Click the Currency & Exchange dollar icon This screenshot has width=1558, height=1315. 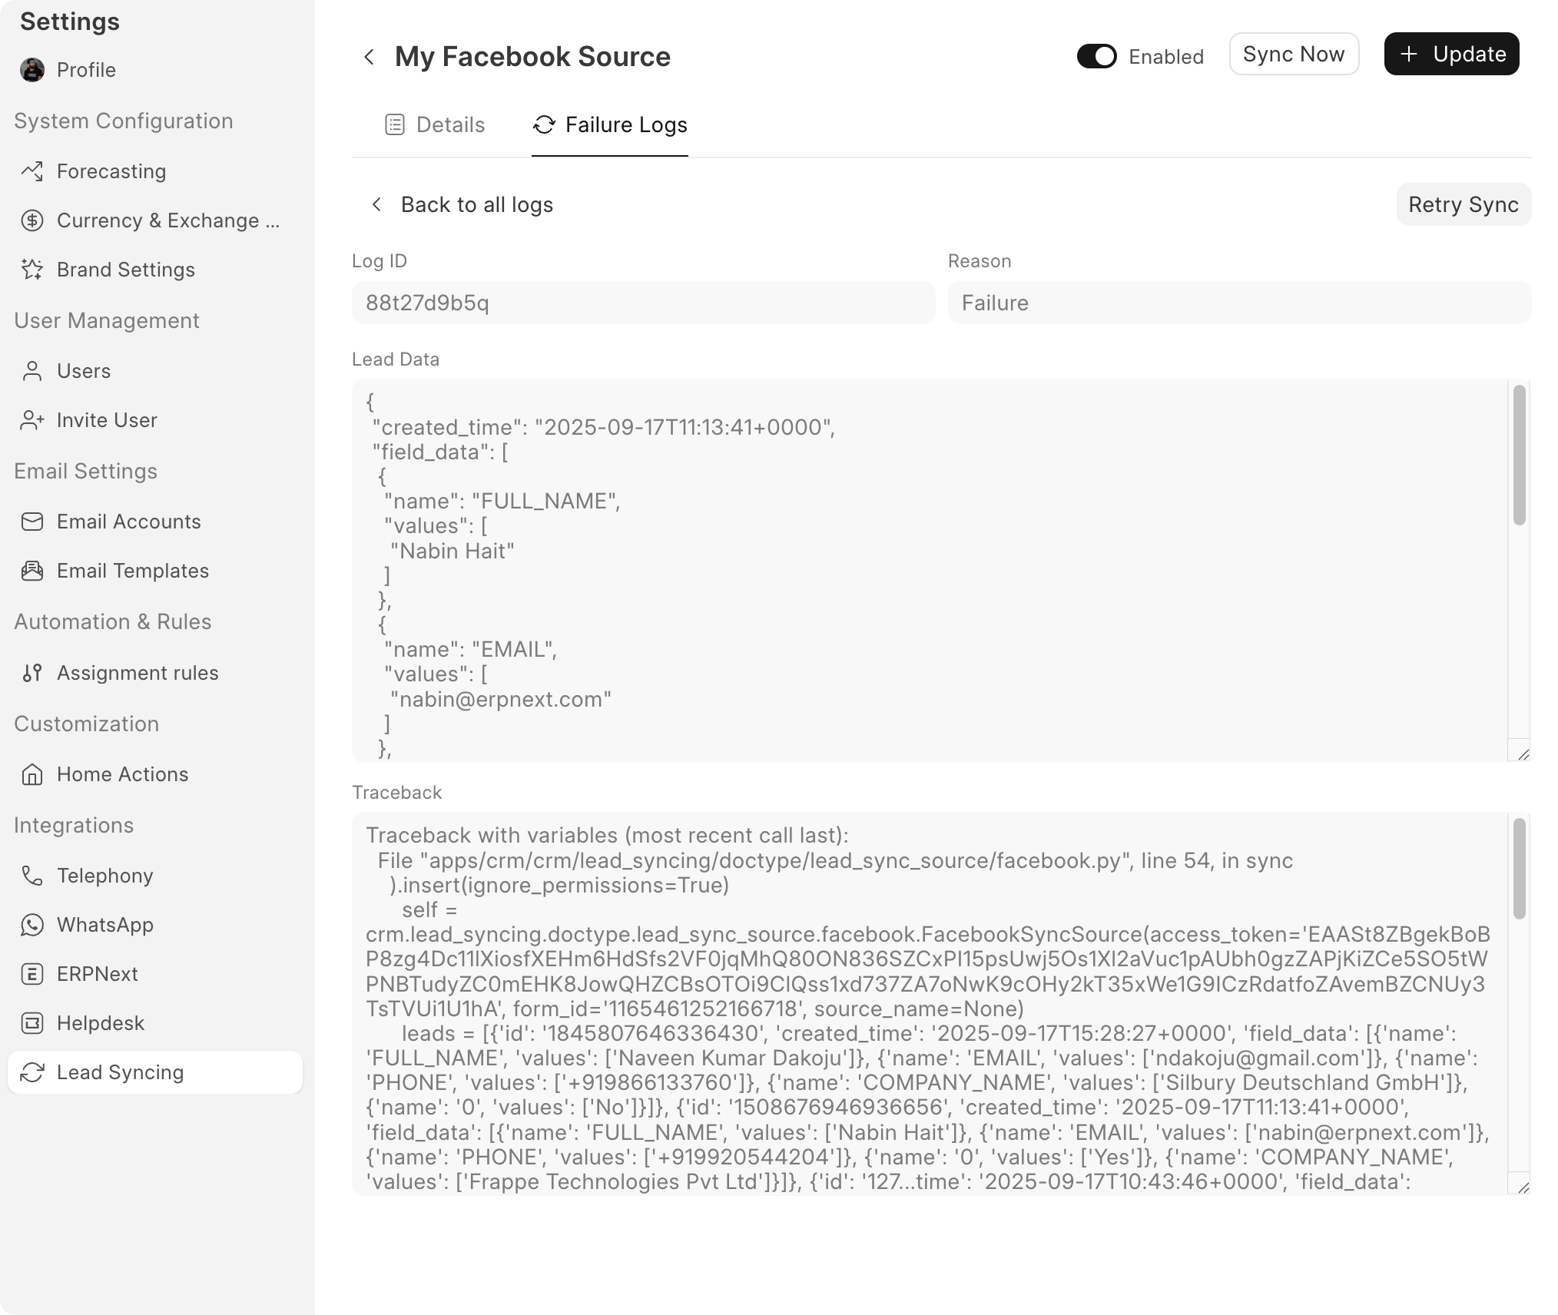(x=31, y=220)
